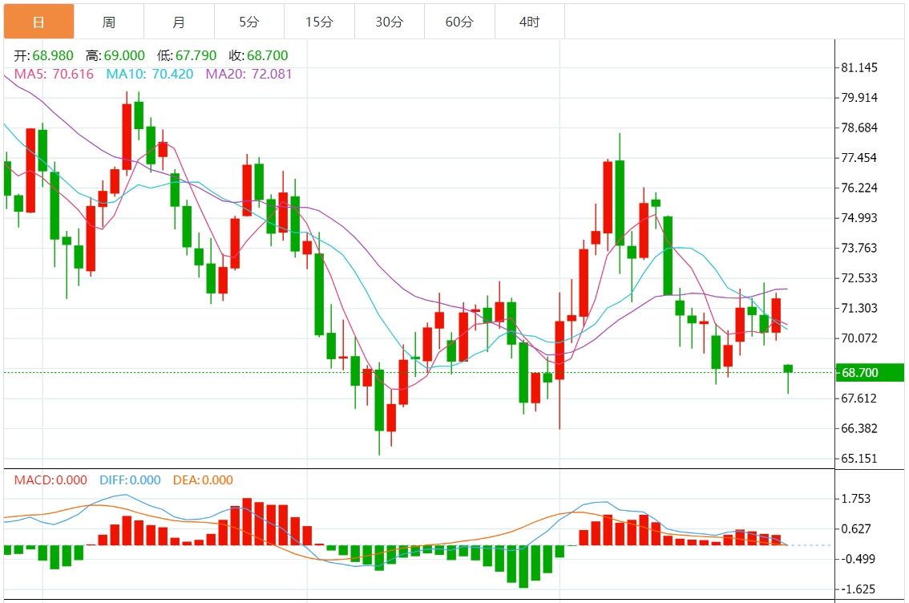Switch to the 周 weekly tab
Screen dimensions: 909x603
pos(108,22)
